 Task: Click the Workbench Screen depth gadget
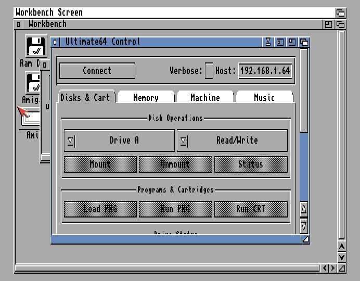point(340,12)
